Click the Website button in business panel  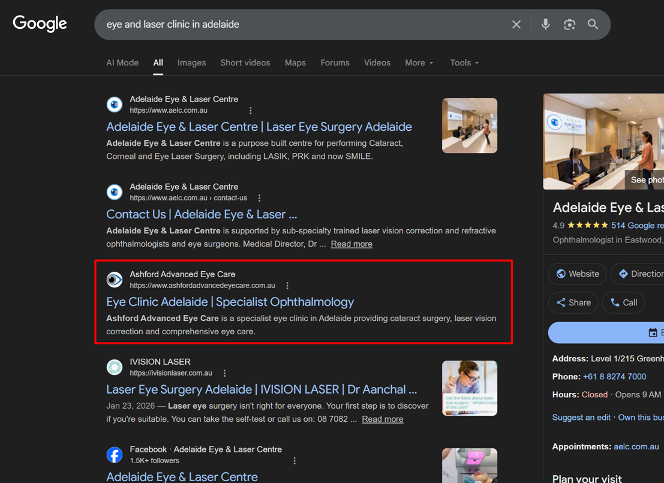coord(578,274)
